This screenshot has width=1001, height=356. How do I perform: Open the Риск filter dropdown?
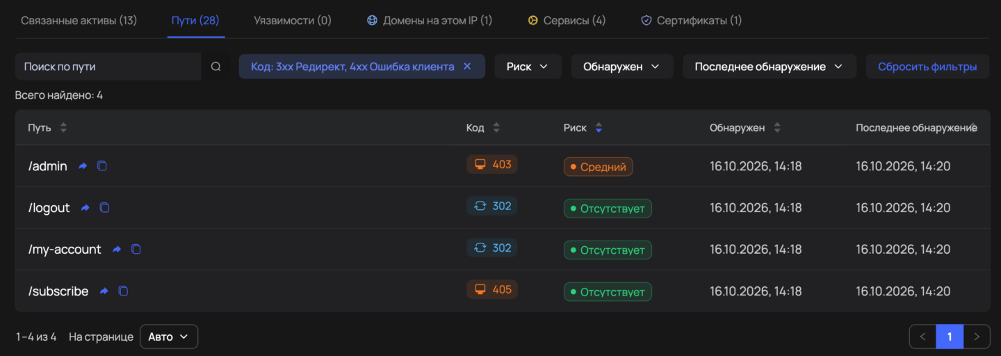click(x=528, y=67)
